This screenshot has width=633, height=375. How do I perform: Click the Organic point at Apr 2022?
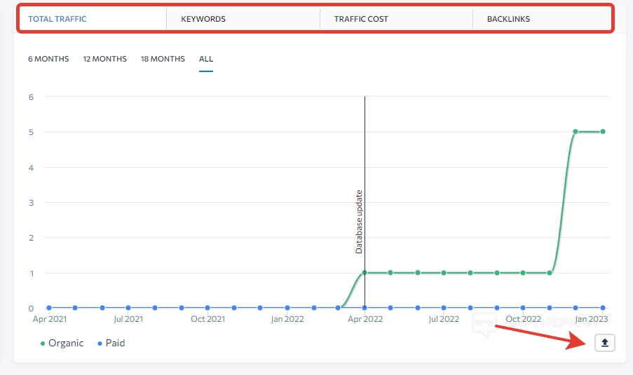(365, 273)
